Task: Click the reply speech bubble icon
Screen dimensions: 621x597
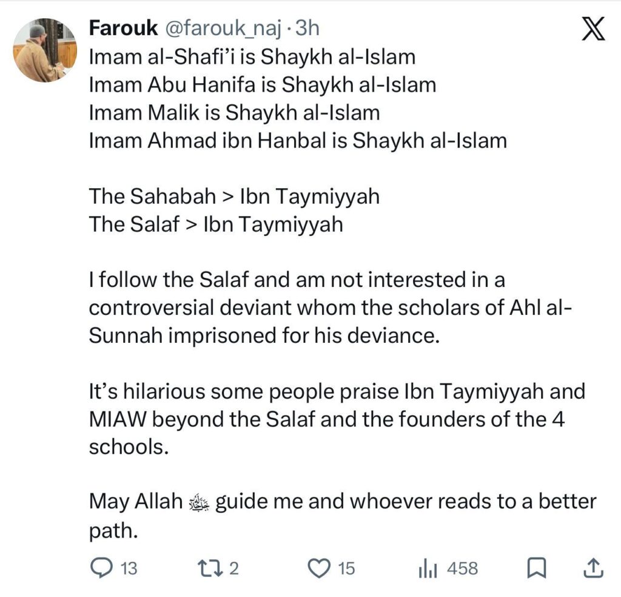Action: point(99,568)
